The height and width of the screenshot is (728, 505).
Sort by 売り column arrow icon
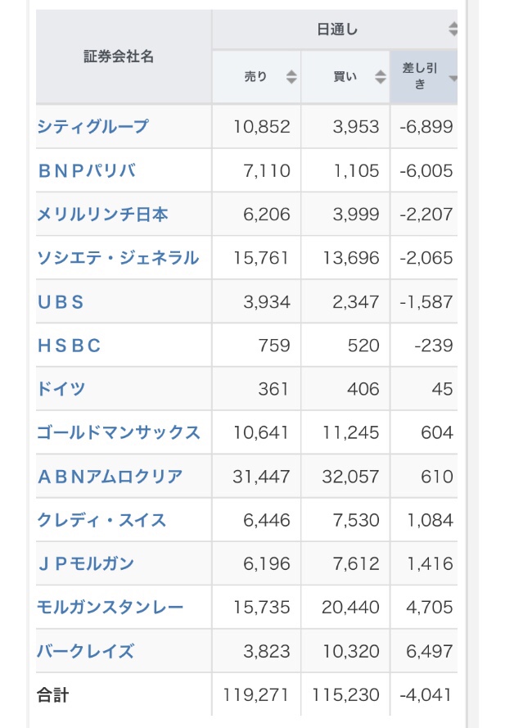coord(291,77)
